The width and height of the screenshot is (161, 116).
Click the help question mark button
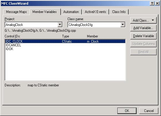coord(152,3)
